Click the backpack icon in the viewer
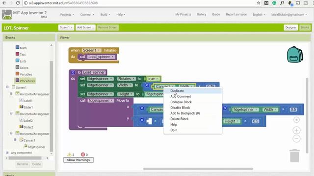This screenshot has width=314, height=176. pyautogui.click(x=295, y=54)
